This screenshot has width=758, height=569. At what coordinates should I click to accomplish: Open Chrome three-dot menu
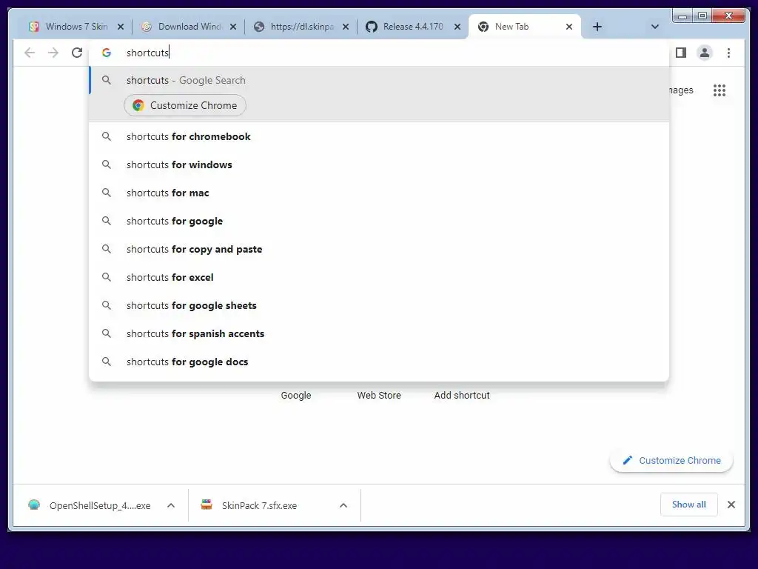point(728,53)
